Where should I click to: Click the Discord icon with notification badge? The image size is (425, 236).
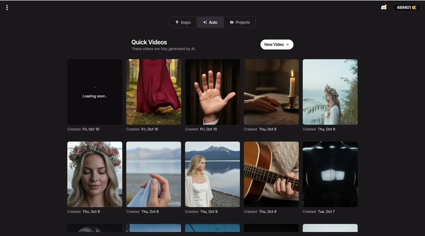pyautogui.click(x=384, y=7)
